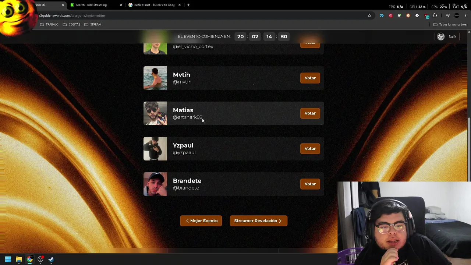The height and width of the screenshot is (265, 471).
Task: Open the 7TV browser extension
Action: 382,15
